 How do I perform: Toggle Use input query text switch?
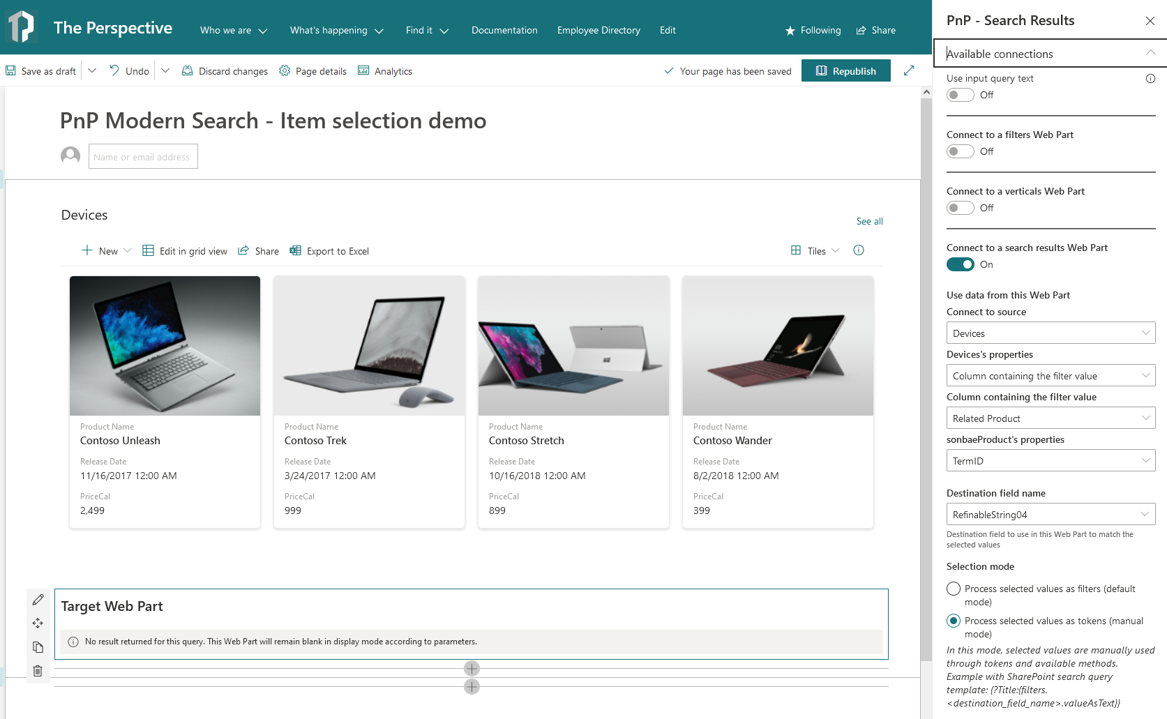[960, 95]
